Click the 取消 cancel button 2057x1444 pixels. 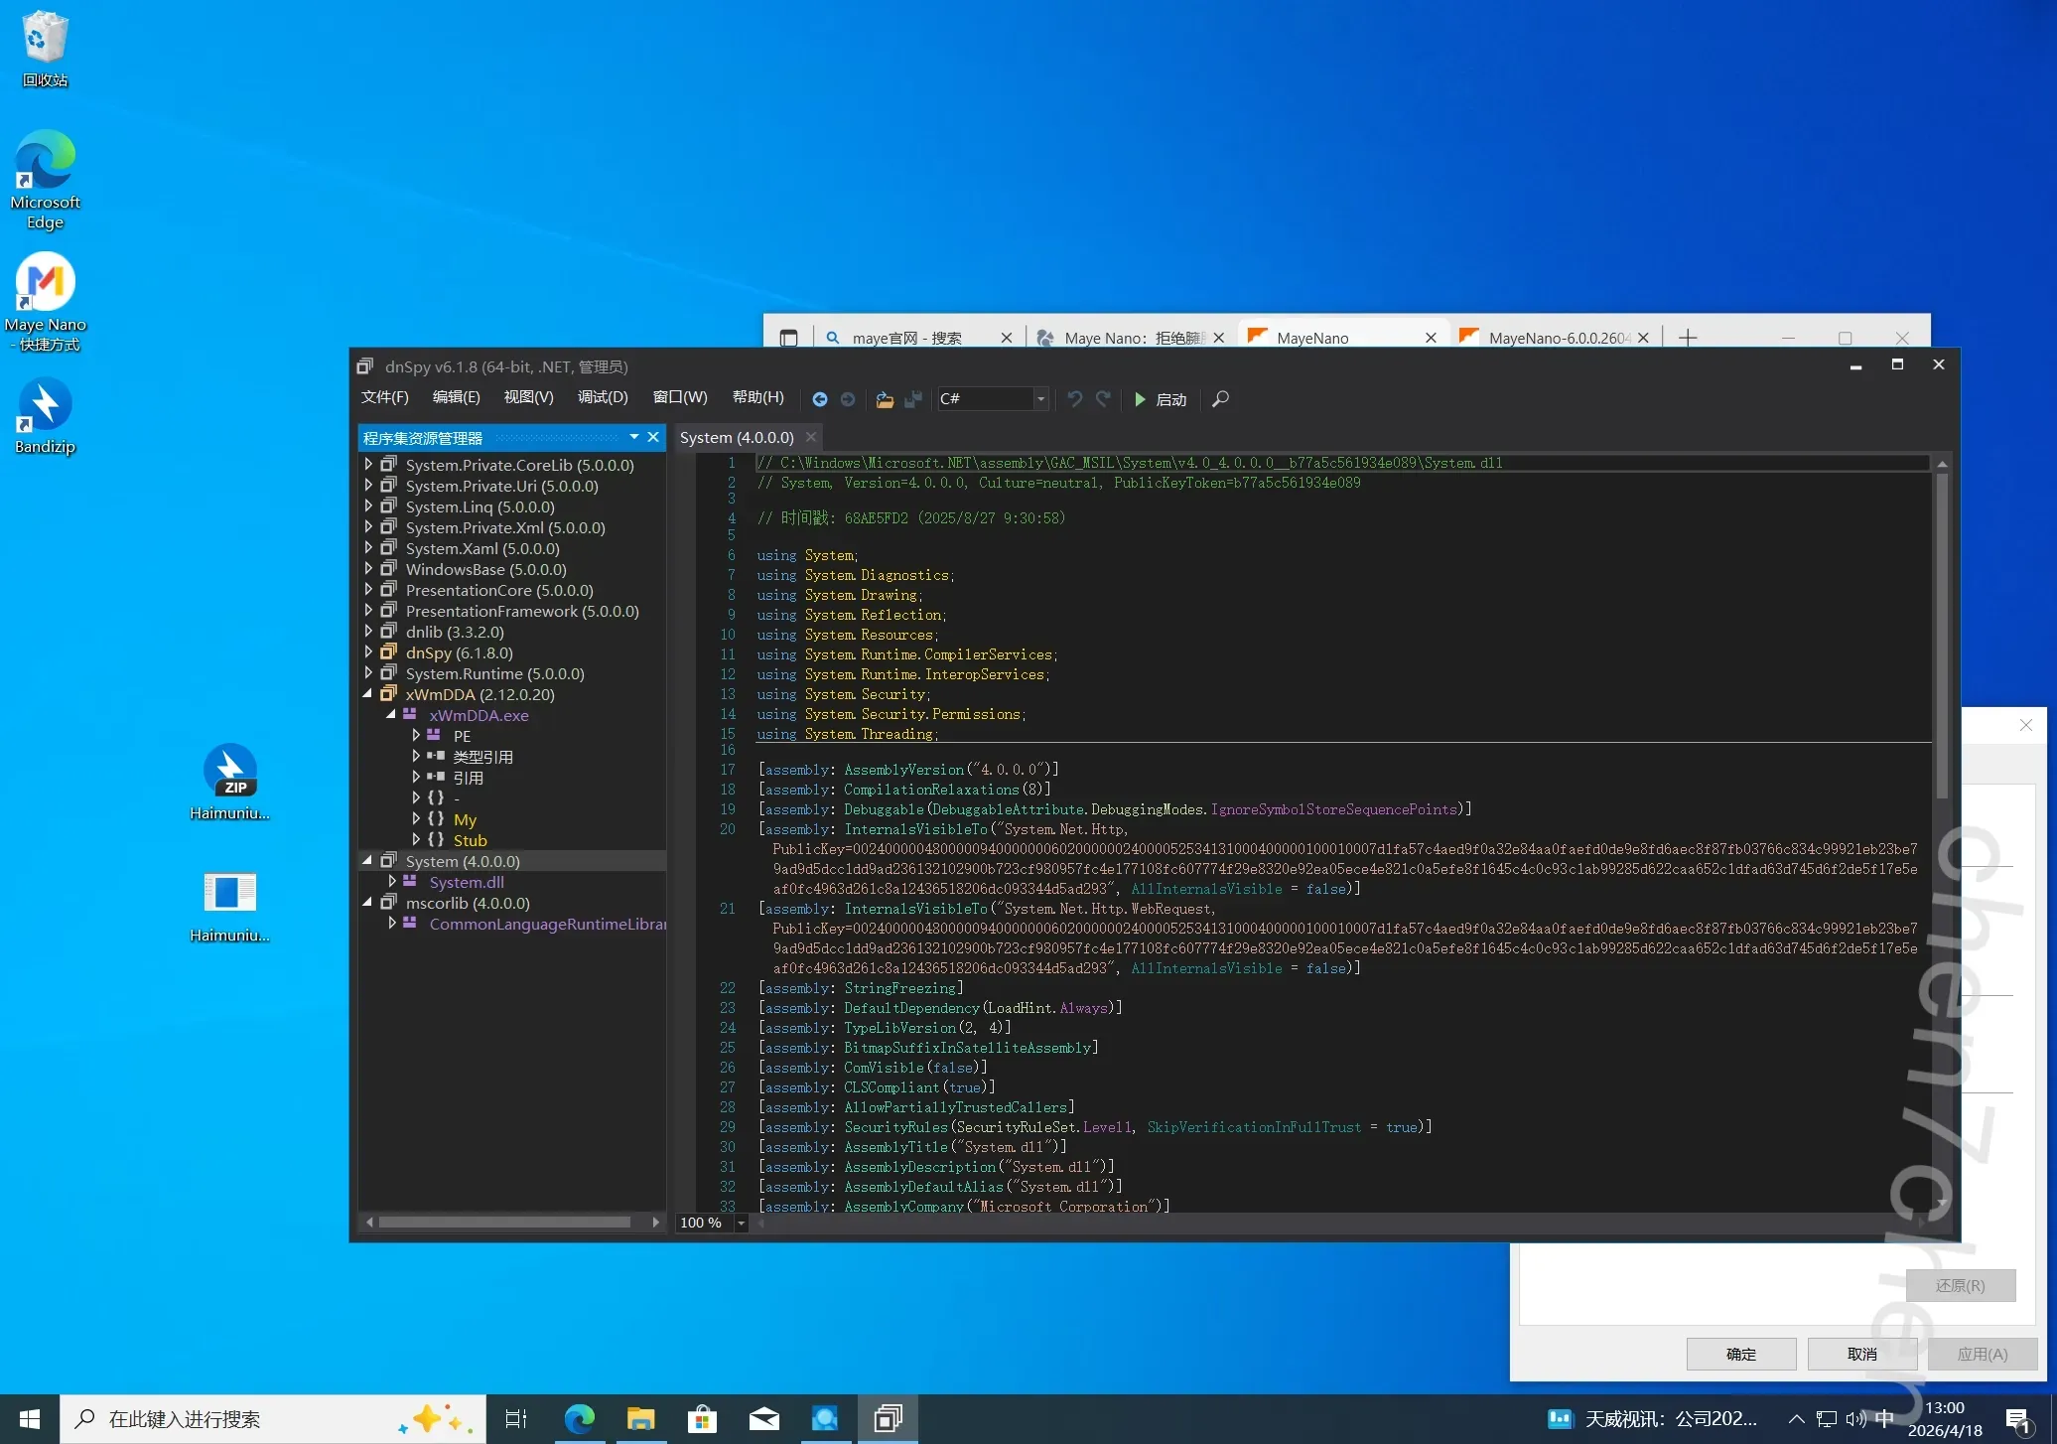(x=1861, y=1354)
